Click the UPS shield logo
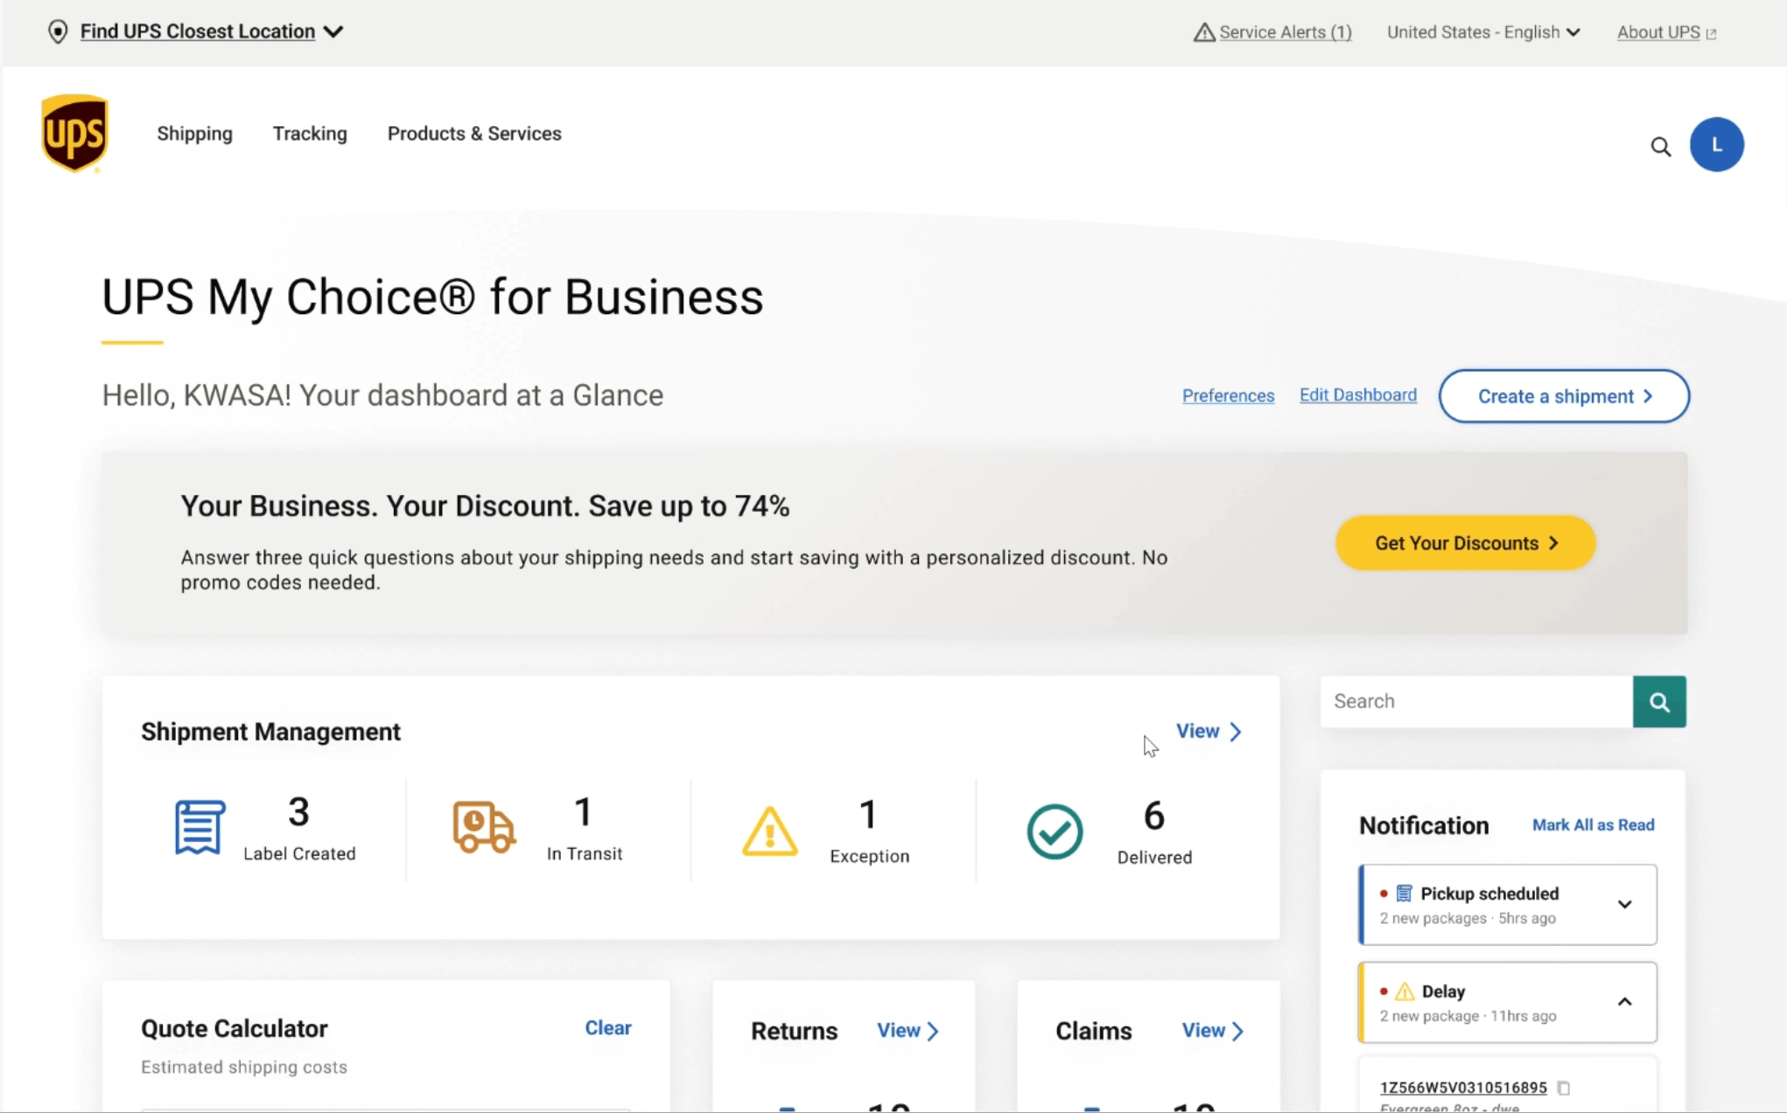 (x=74, y=133)
